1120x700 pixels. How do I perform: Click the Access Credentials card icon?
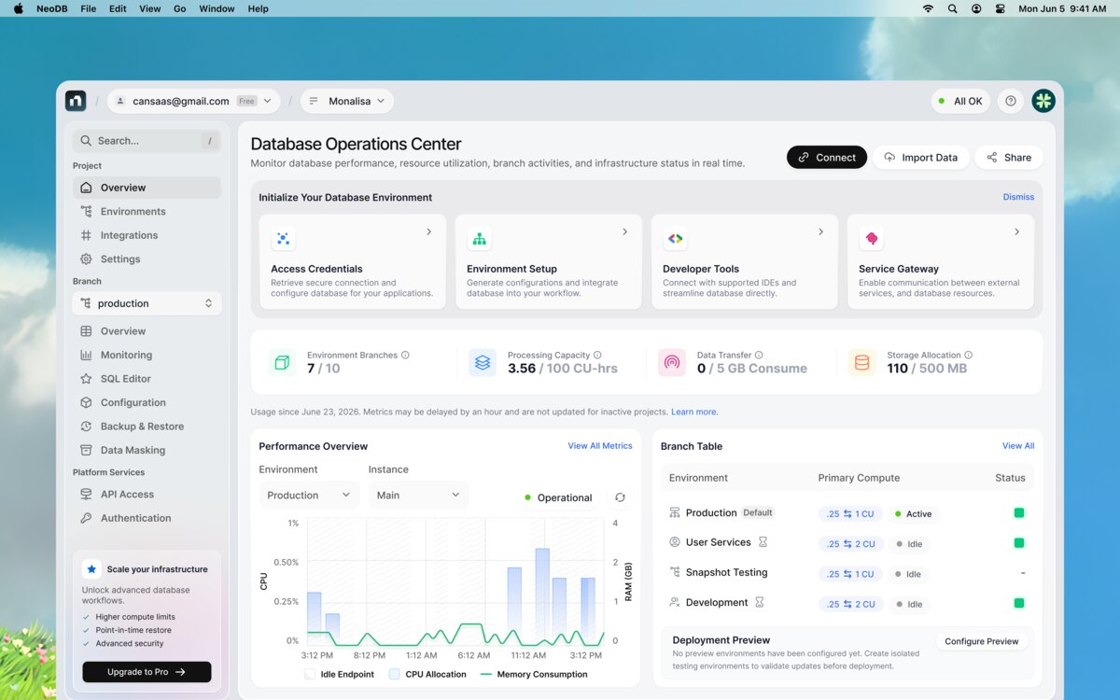[284, 239]
